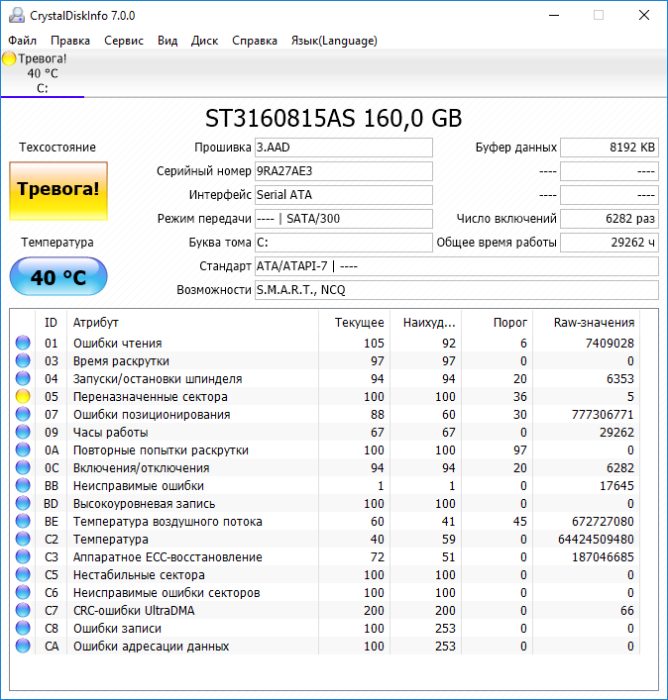Select the Переназначенные сектора attribute row
This screenshot has height=700, width=668.
click(x=327, y=396)
